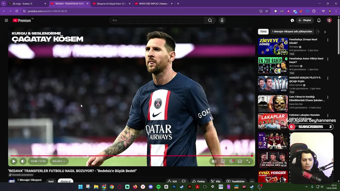Like the video with 626 likes
340x191 pixels.
pos(172,181)
